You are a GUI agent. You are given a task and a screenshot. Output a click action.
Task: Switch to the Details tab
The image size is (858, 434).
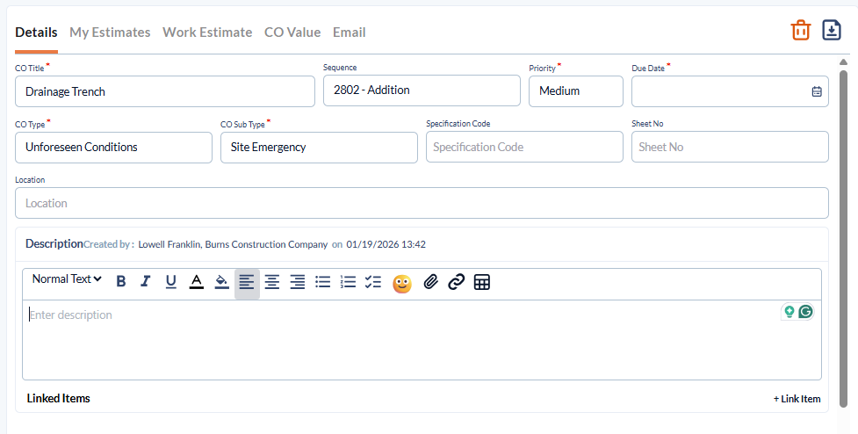(36, 33)
